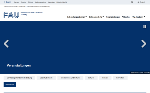Click the Veranstaltungen slide heading
This screenshot has width=150, height=93.
(x=19, y=65)
